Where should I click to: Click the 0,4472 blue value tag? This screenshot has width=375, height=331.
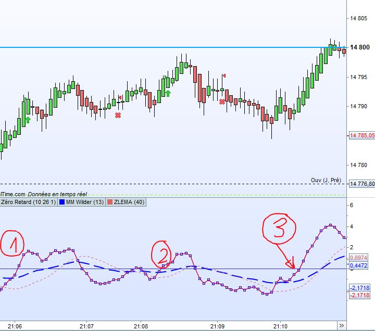pyautogui.click(x=358, y=265)
